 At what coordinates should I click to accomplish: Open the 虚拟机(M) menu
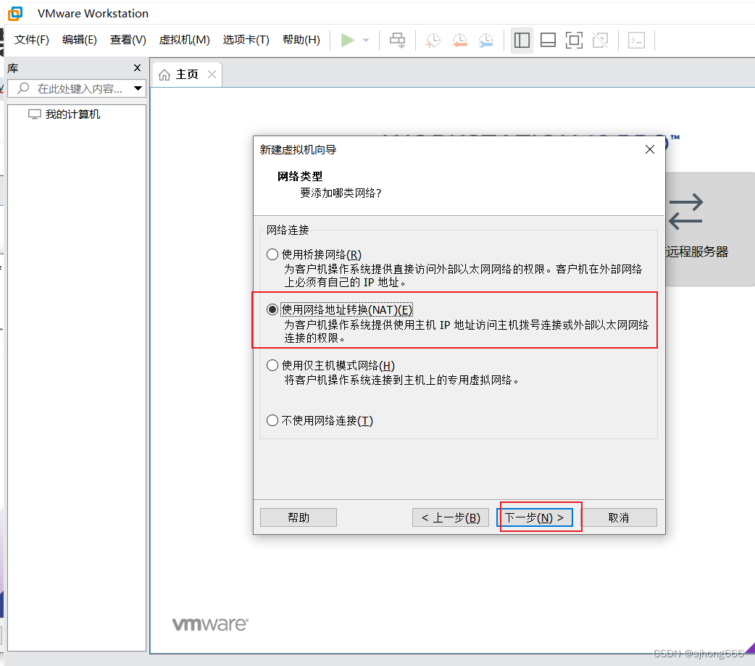(x=185, y=39)
